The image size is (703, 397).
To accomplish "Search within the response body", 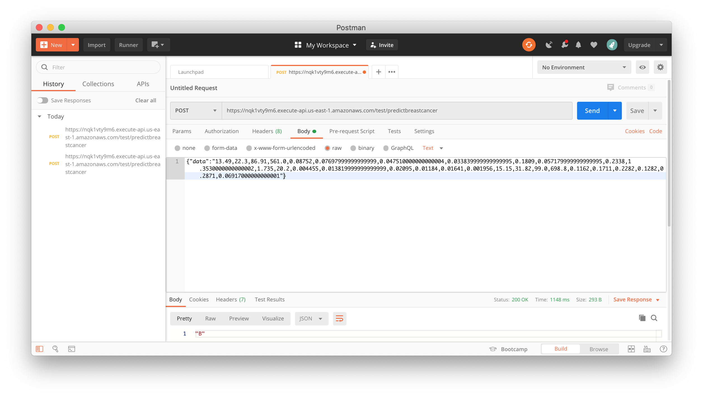I will [x=654, y=318].
